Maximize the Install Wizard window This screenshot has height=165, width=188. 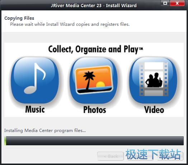pos(165,3)
